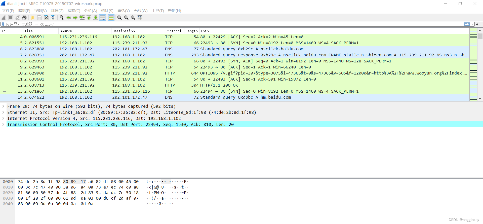Click packet list scrollbar up arrow
The image size is (483, 224).
tap(480, 30)
